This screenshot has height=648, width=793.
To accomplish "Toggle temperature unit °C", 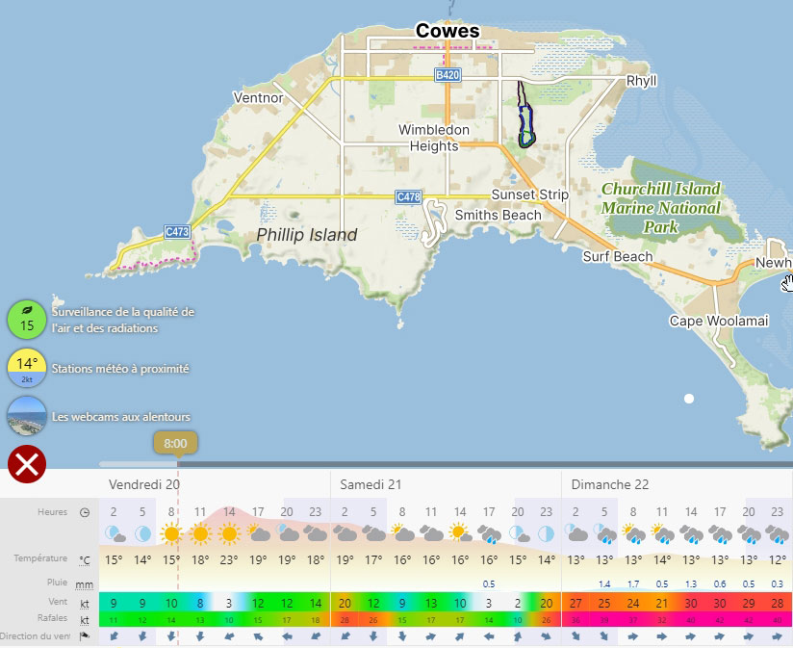I will point(85,559).
